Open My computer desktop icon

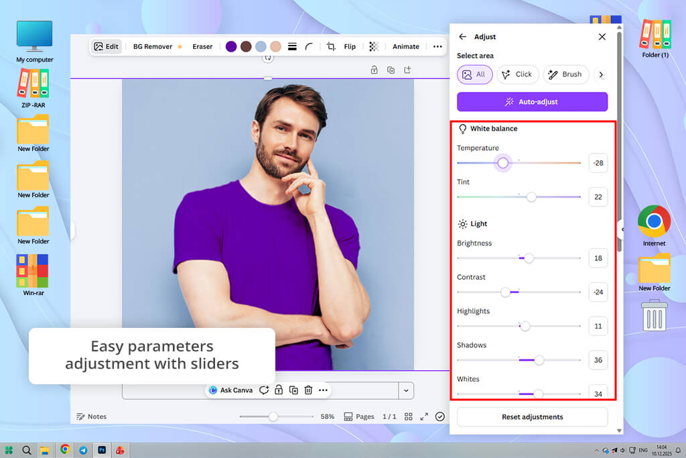(35, 42)
